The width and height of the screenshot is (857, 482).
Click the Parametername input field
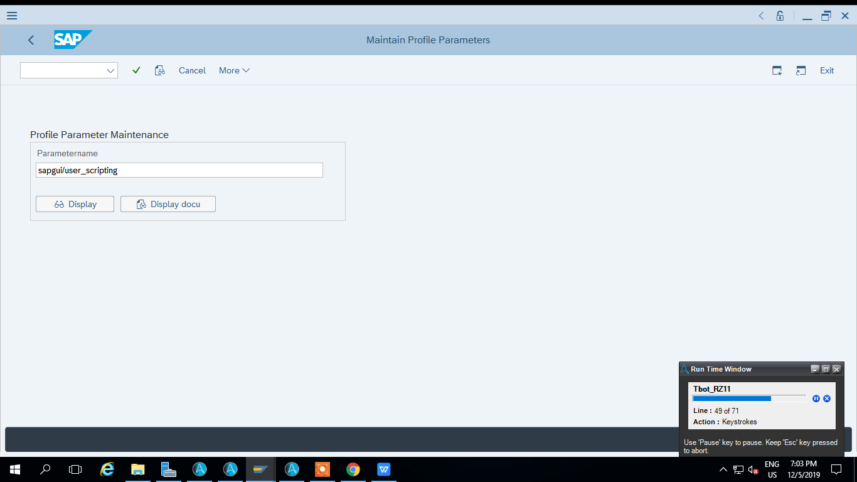(179, 170)
